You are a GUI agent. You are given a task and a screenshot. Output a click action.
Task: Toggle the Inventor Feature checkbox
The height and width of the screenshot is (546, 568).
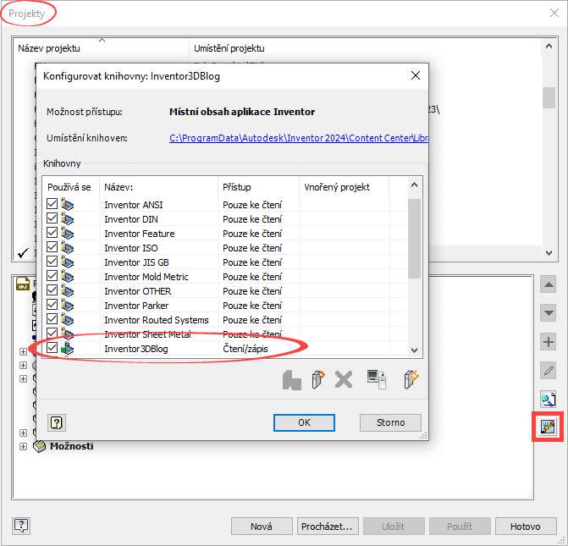(52, 233)
